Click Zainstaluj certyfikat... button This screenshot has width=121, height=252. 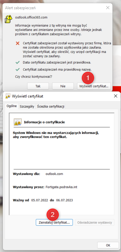click(x=54, y=223)
